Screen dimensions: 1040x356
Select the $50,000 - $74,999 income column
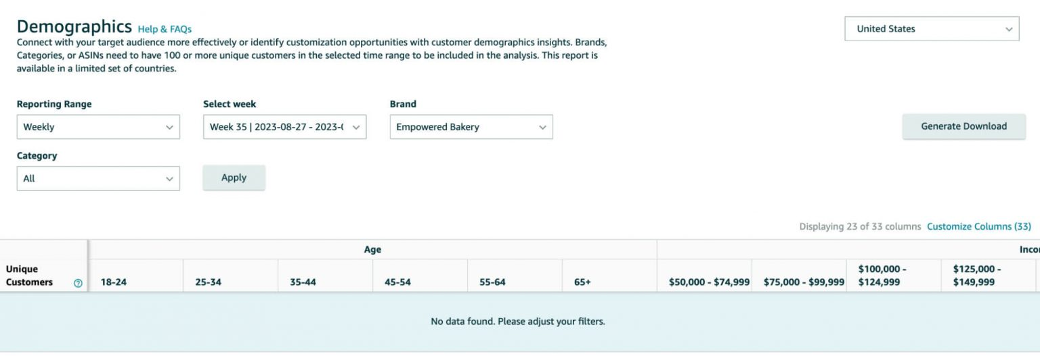(709, 282)
